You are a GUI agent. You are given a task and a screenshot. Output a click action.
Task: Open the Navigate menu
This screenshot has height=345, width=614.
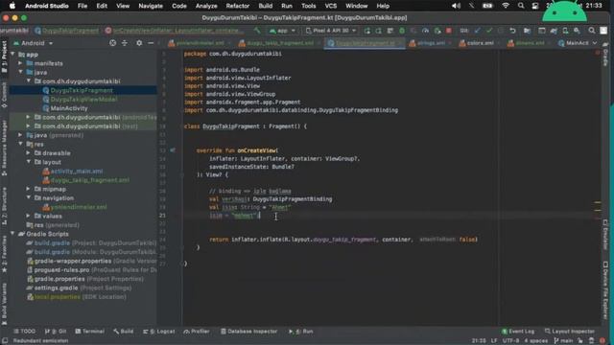(x=151, y=6)
